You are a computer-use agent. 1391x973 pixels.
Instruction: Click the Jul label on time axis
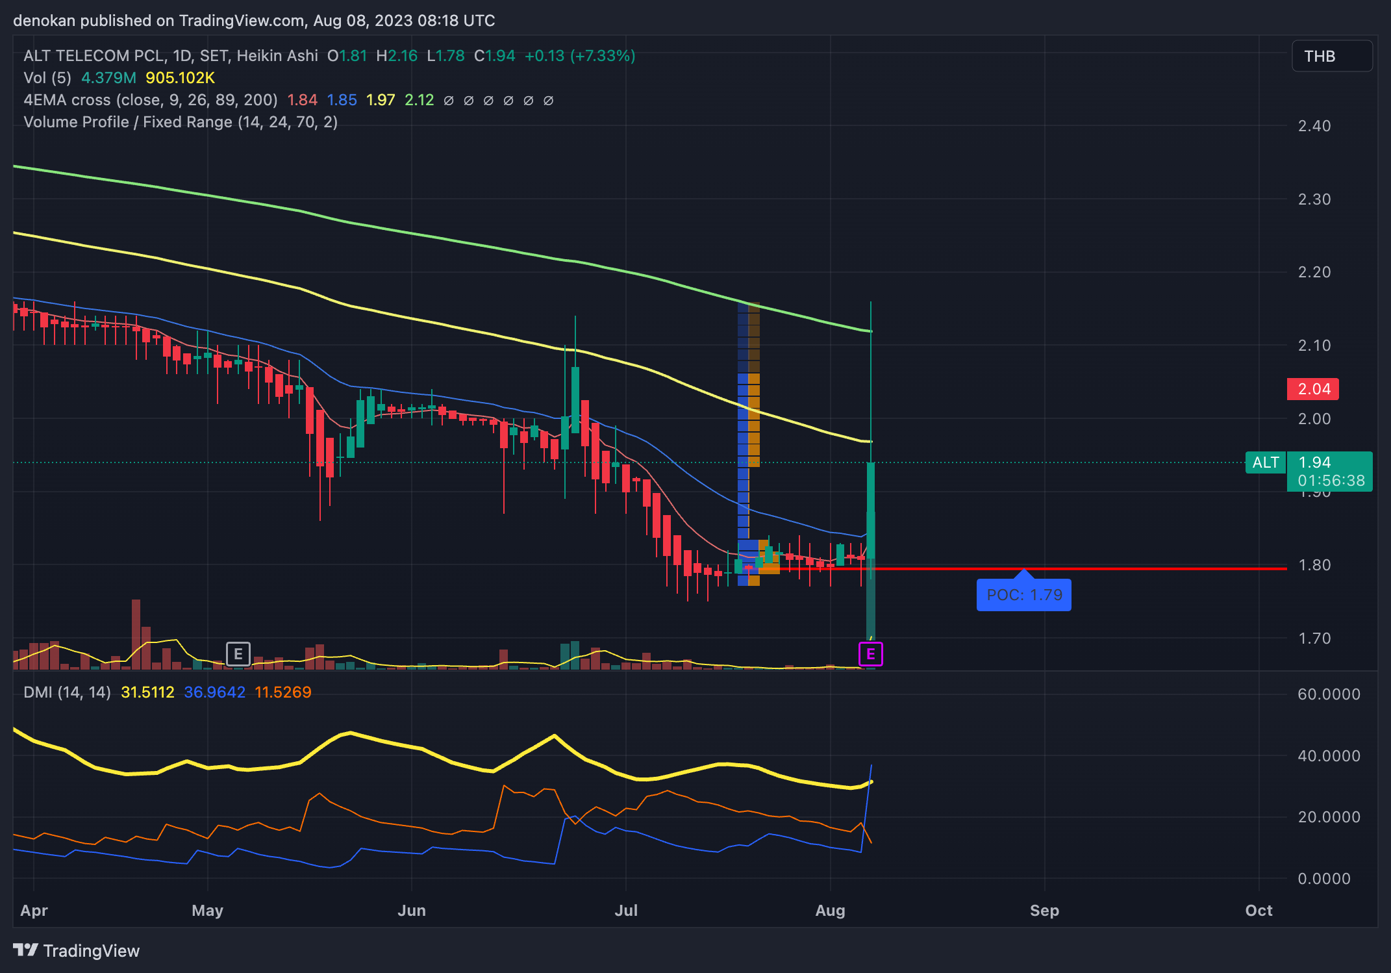pyautogui.click(x=626, y=911)
